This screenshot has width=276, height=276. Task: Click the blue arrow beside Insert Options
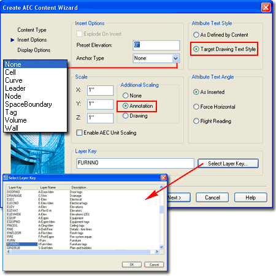(12, 40)
